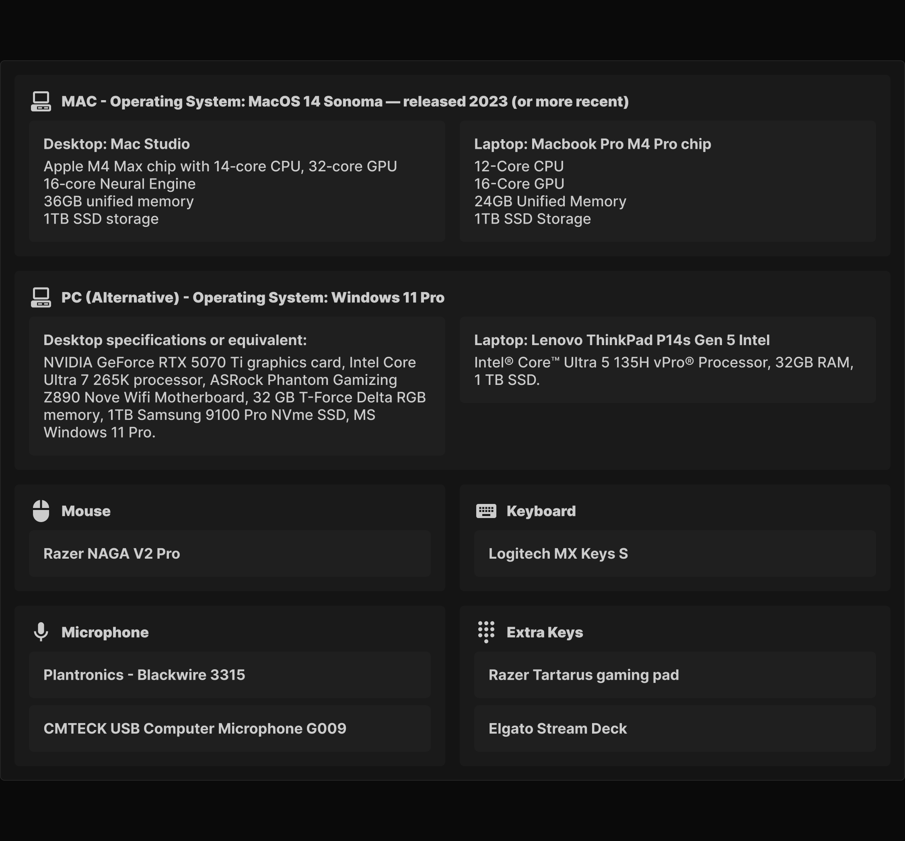Click the "Desktop: Mac Studio" card title

[x=117, y=144]
